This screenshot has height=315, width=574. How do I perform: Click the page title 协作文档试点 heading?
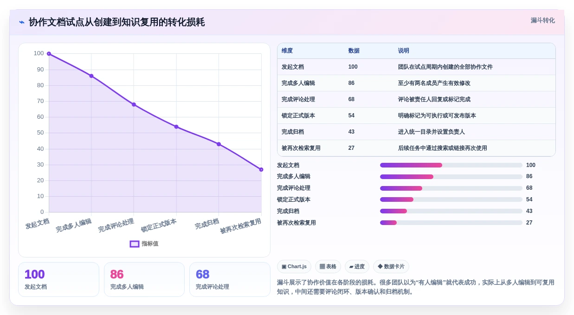click(116, 22)
